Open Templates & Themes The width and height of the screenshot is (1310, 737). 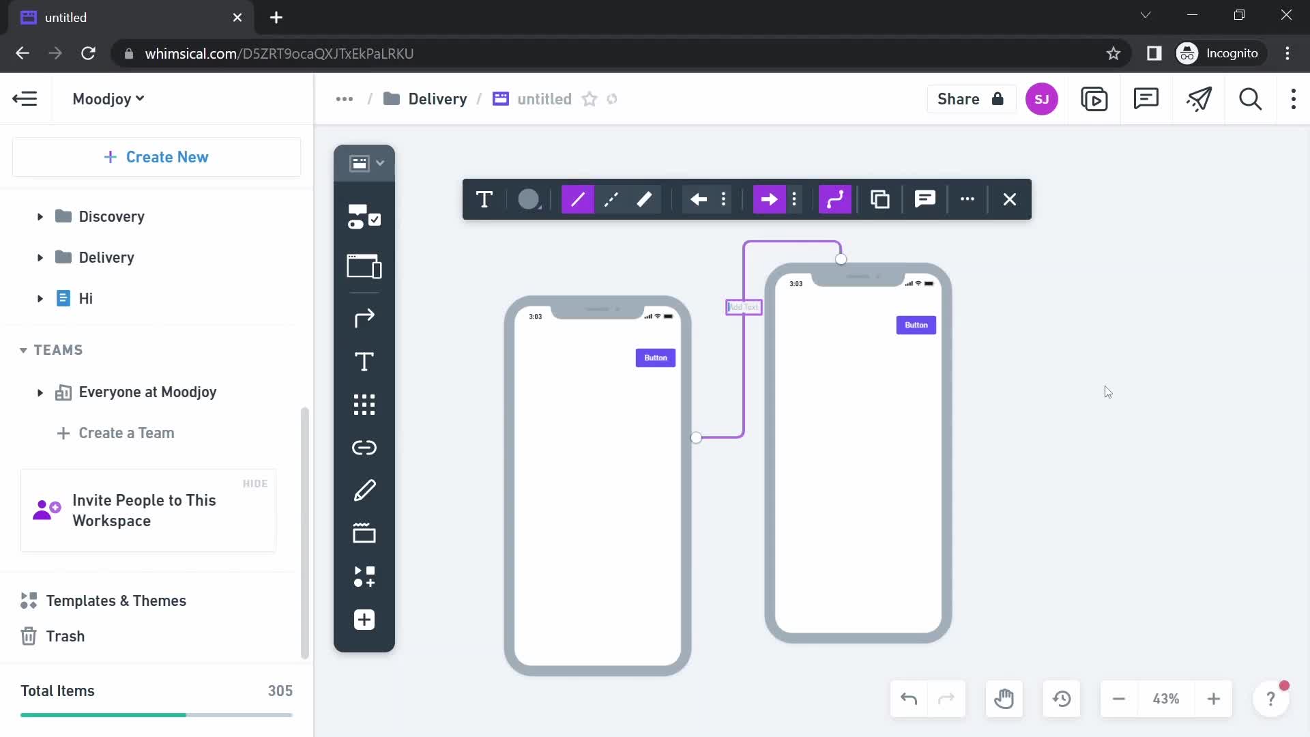tap(104, 601)
